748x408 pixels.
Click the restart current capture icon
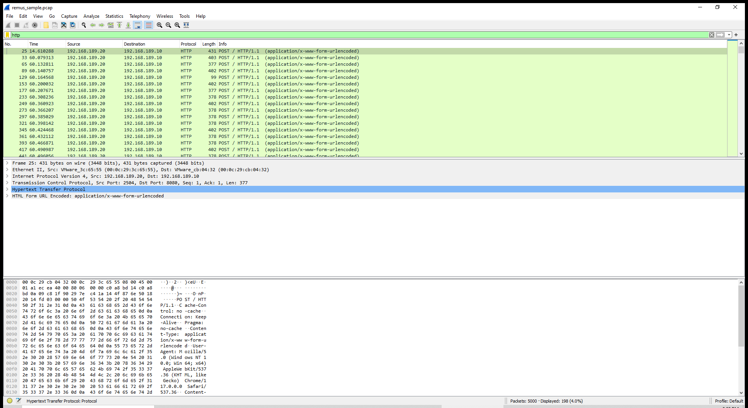pos(25,25)
